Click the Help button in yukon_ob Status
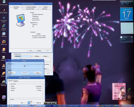This screenshot has width=134, height=107. point(41,78)
